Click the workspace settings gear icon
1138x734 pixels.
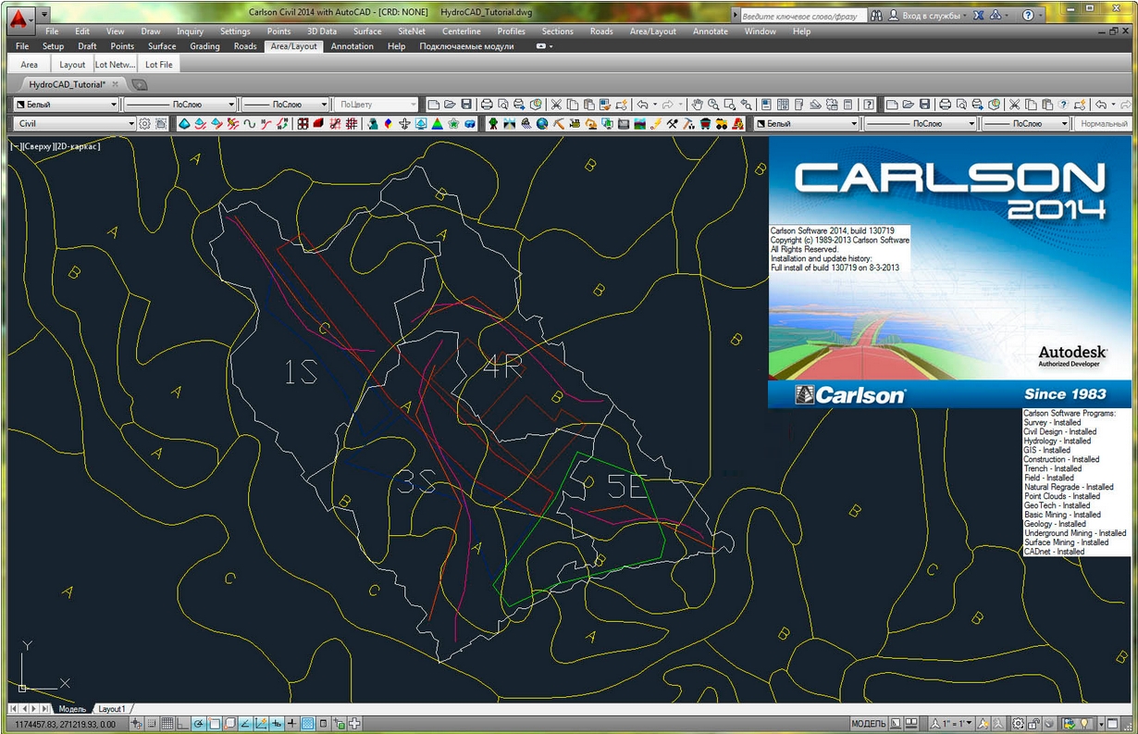tap(145, 123)
